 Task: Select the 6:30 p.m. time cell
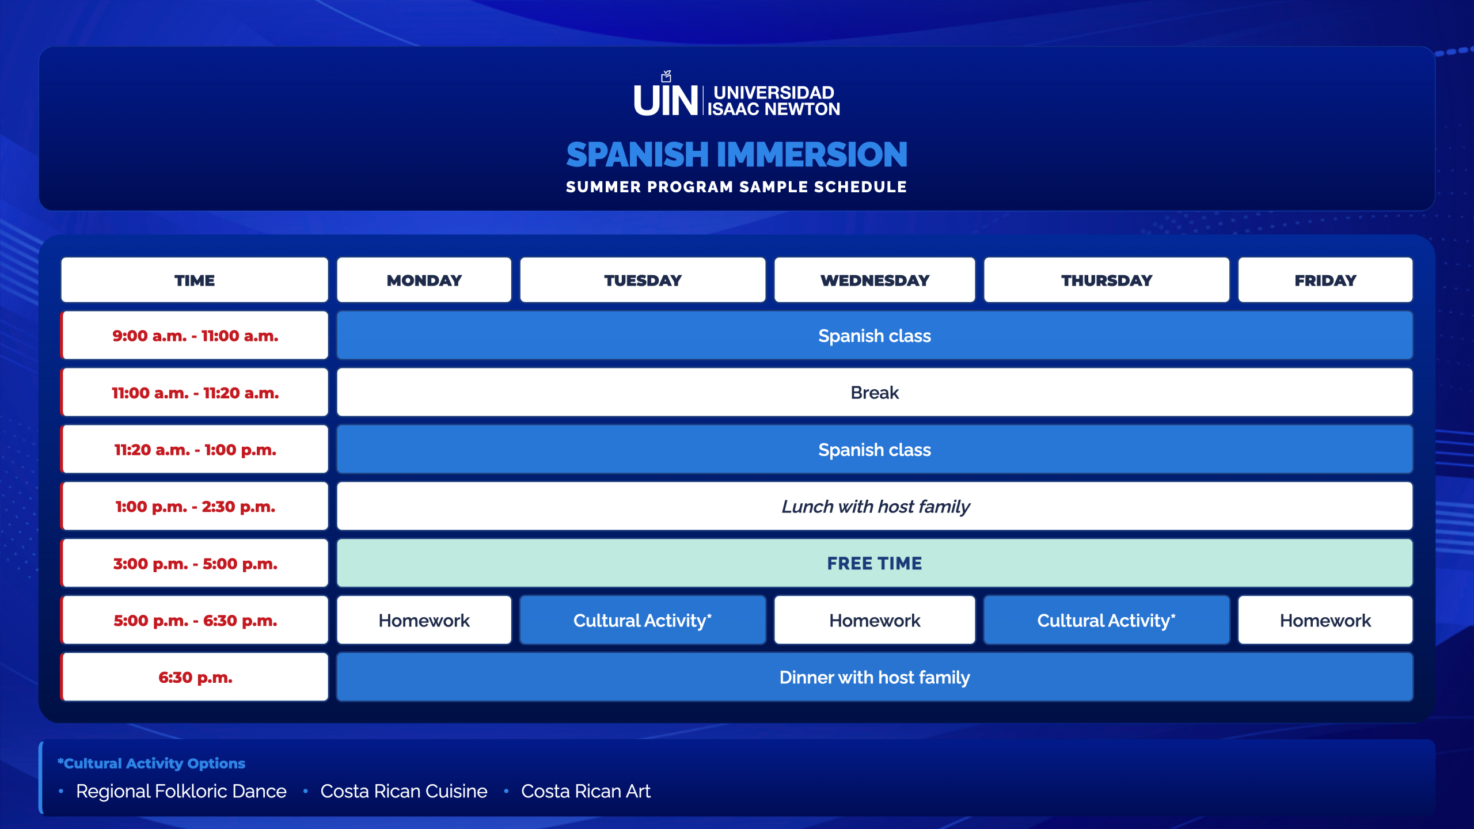(195, 678)
